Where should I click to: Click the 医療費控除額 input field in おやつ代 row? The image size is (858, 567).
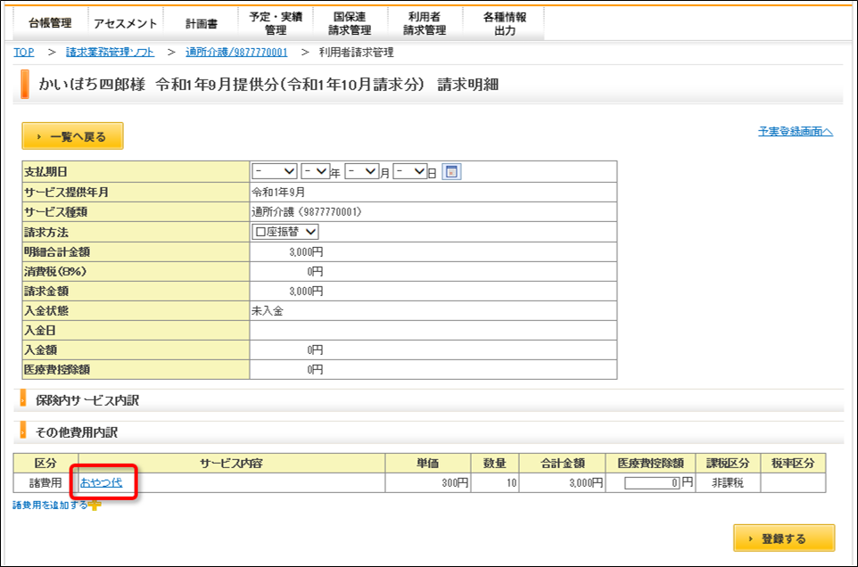tap(652, 483)
